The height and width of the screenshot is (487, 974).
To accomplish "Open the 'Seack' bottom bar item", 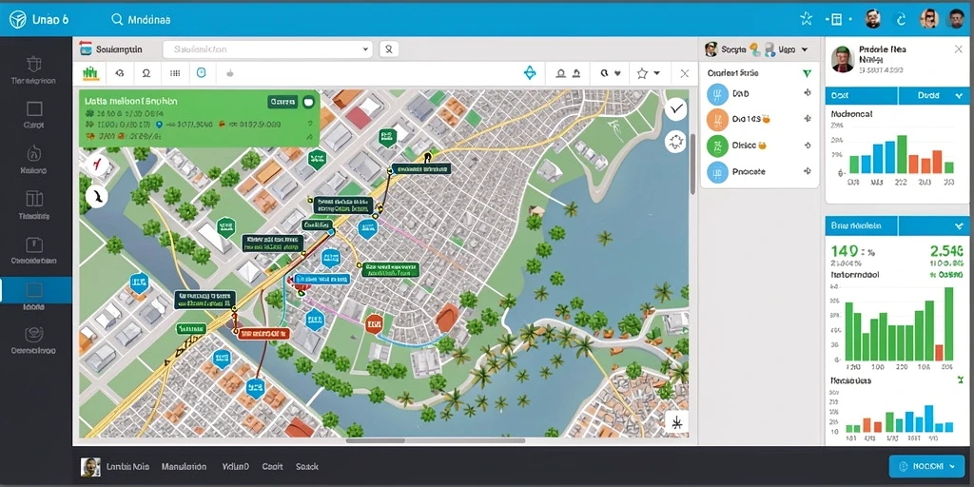I will click(307, 466).
